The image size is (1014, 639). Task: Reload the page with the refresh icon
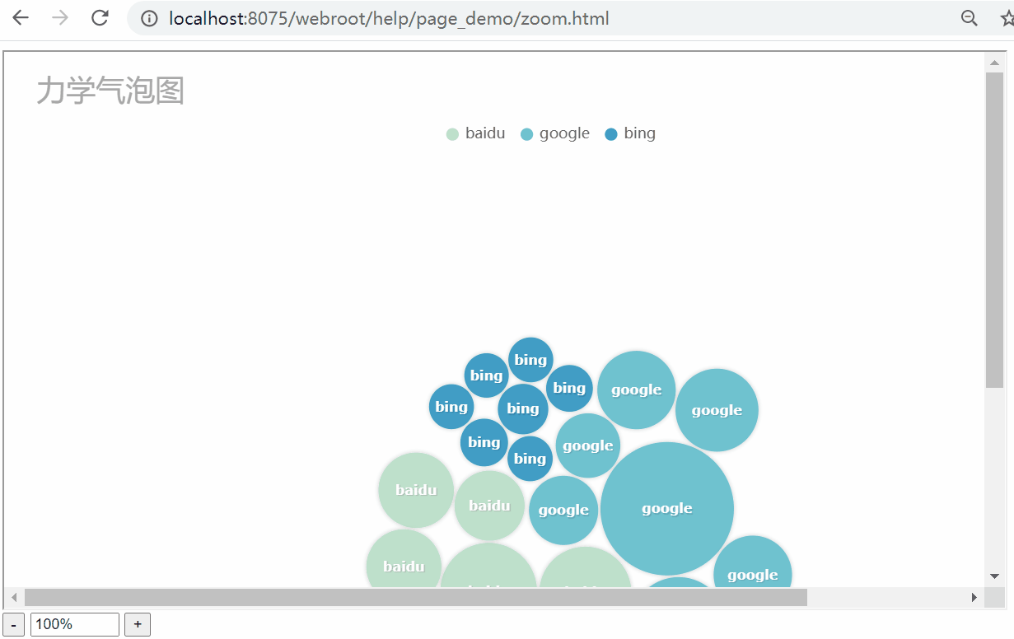point(100,18)
